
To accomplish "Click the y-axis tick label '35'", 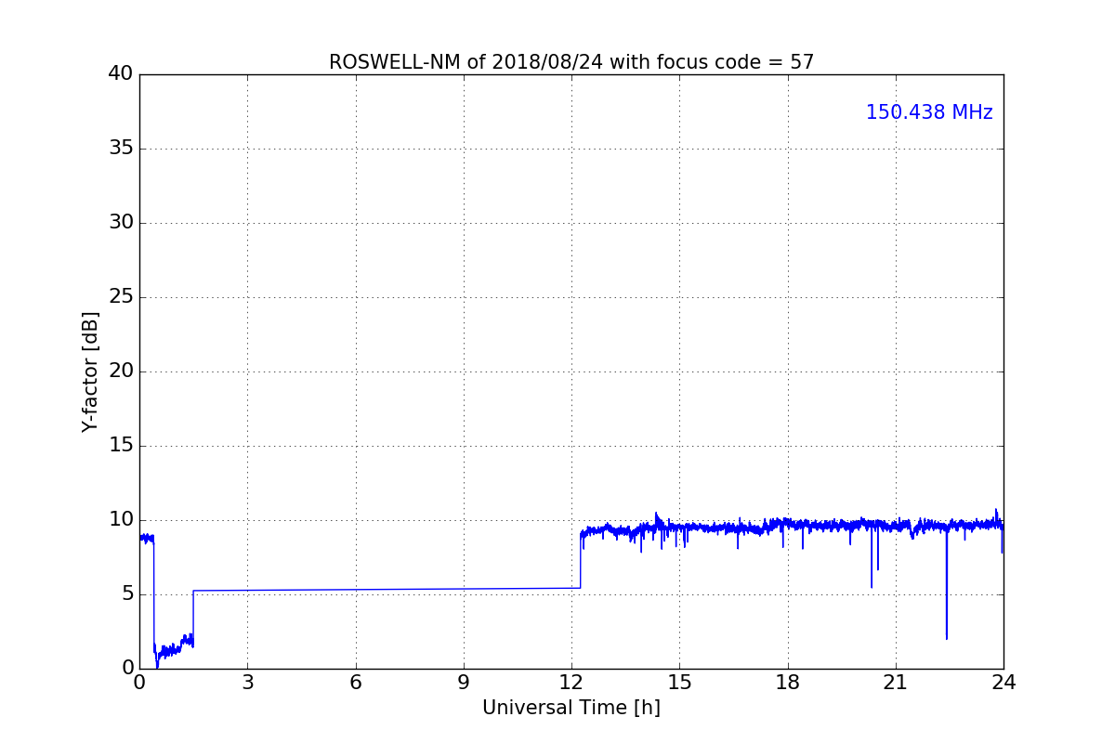I will pyautogui.click(x=121, y=149).
